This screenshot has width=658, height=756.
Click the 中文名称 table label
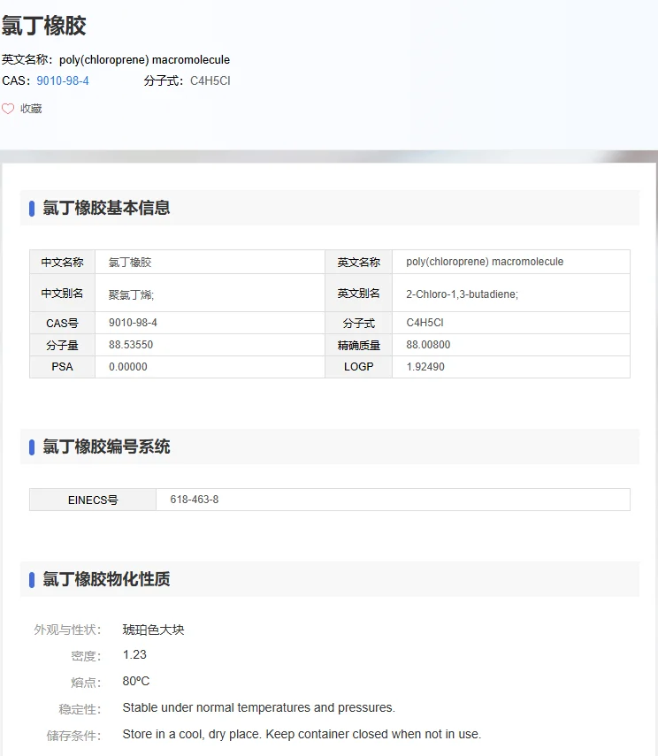click(x=62, y=263)
